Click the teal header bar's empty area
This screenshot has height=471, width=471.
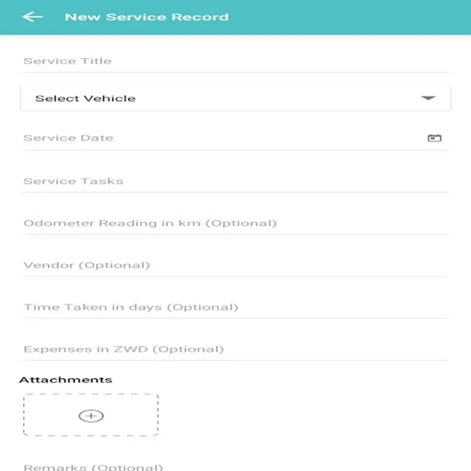pyautogui.click(x=349, y=17)
